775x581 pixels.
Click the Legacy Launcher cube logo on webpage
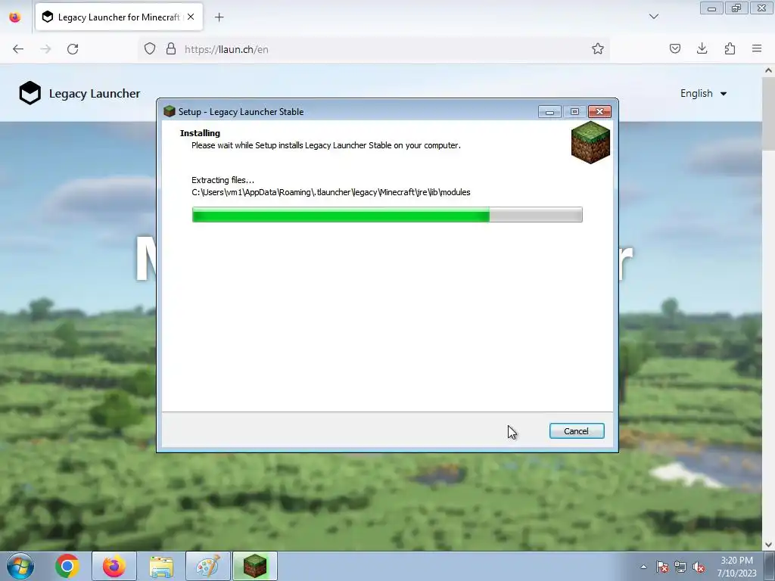pos(30,93)
